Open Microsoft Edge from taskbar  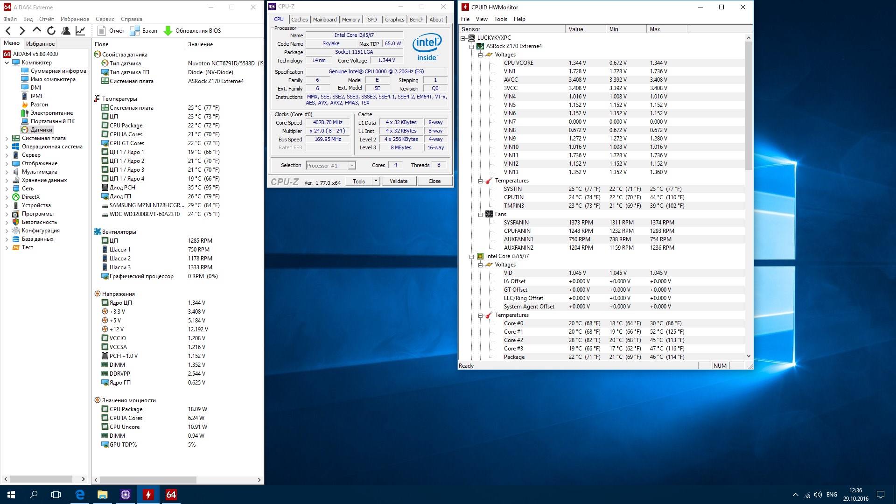(80, 495)
